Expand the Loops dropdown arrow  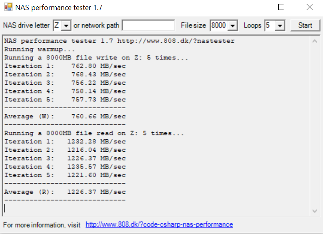[x=280, y=26]
